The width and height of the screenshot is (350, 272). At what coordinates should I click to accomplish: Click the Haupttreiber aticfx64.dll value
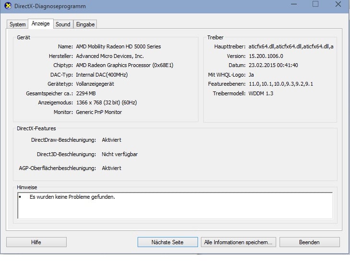tap(291, 46)
